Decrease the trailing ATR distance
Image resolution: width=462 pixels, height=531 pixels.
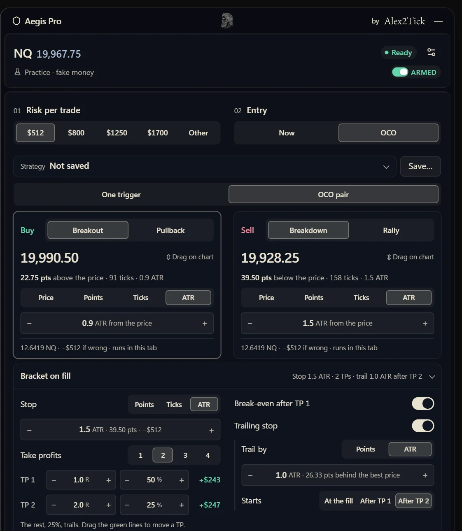[x=250, y=475]
